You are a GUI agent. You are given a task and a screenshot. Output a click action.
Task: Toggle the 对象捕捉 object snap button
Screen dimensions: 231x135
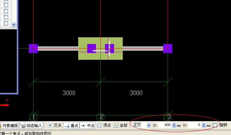(x=9, y=125)
